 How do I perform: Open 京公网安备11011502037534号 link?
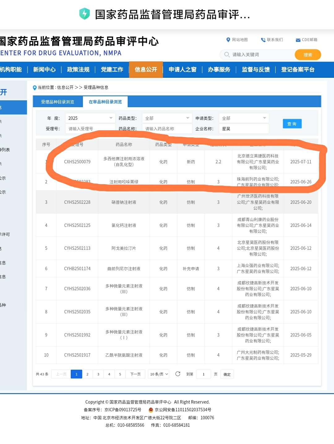(183, 410)
